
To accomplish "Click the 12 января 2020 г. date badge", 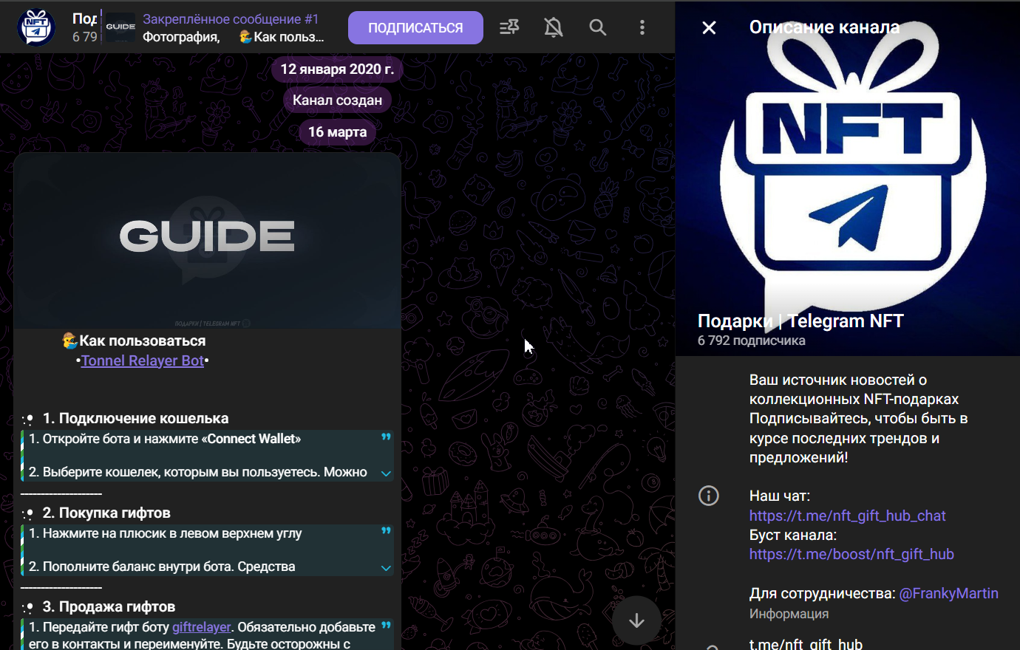I will [x=337, y=69].
